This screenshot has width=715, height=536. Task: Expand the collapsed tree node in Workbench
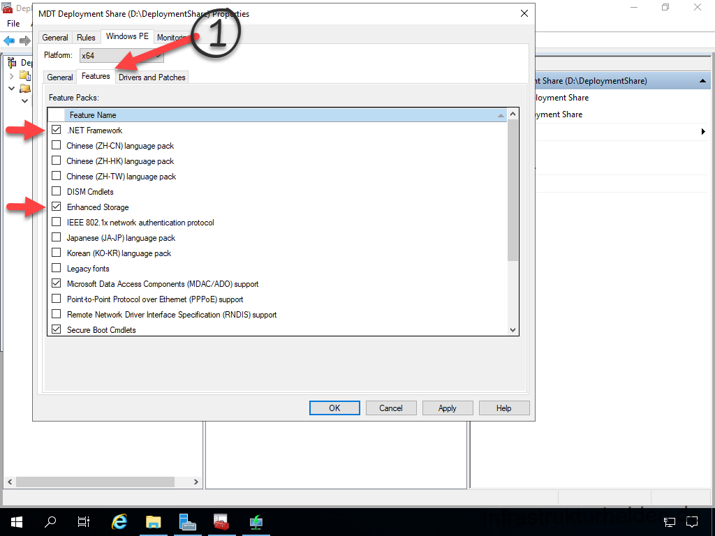click(12, 75)
